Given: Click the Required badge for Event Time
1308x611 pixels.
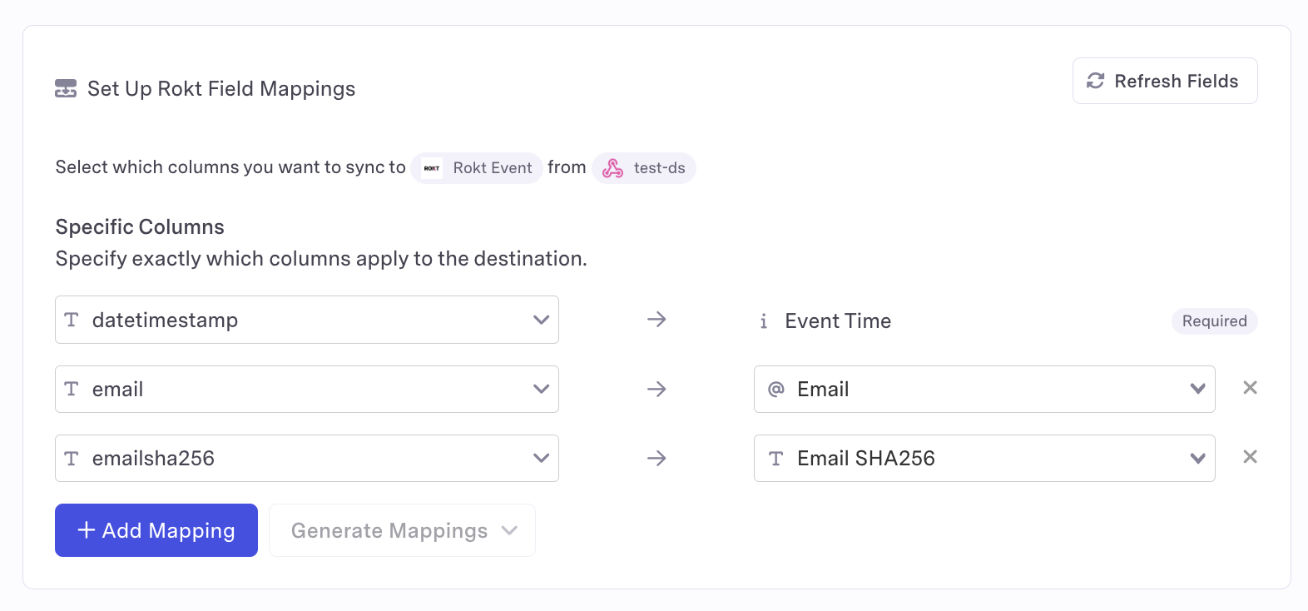Looking at the screenshot, I should (x=1215, y=321).
